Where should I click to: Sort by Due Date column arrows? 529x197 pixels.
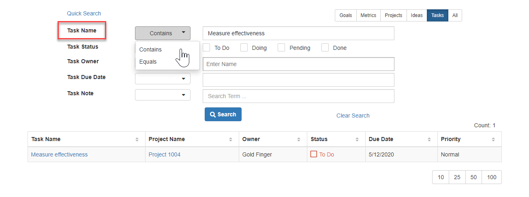(429, 139)
